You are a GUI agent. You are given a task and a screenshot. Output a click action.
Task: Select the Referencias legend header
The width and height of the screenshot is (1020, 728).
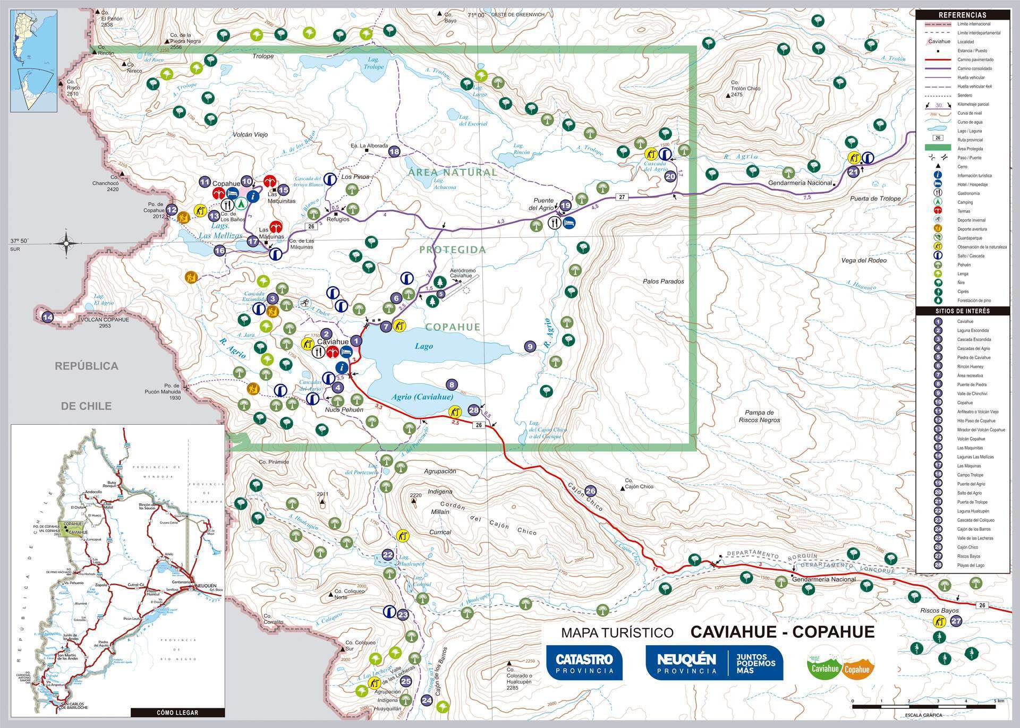coord(962,15)
